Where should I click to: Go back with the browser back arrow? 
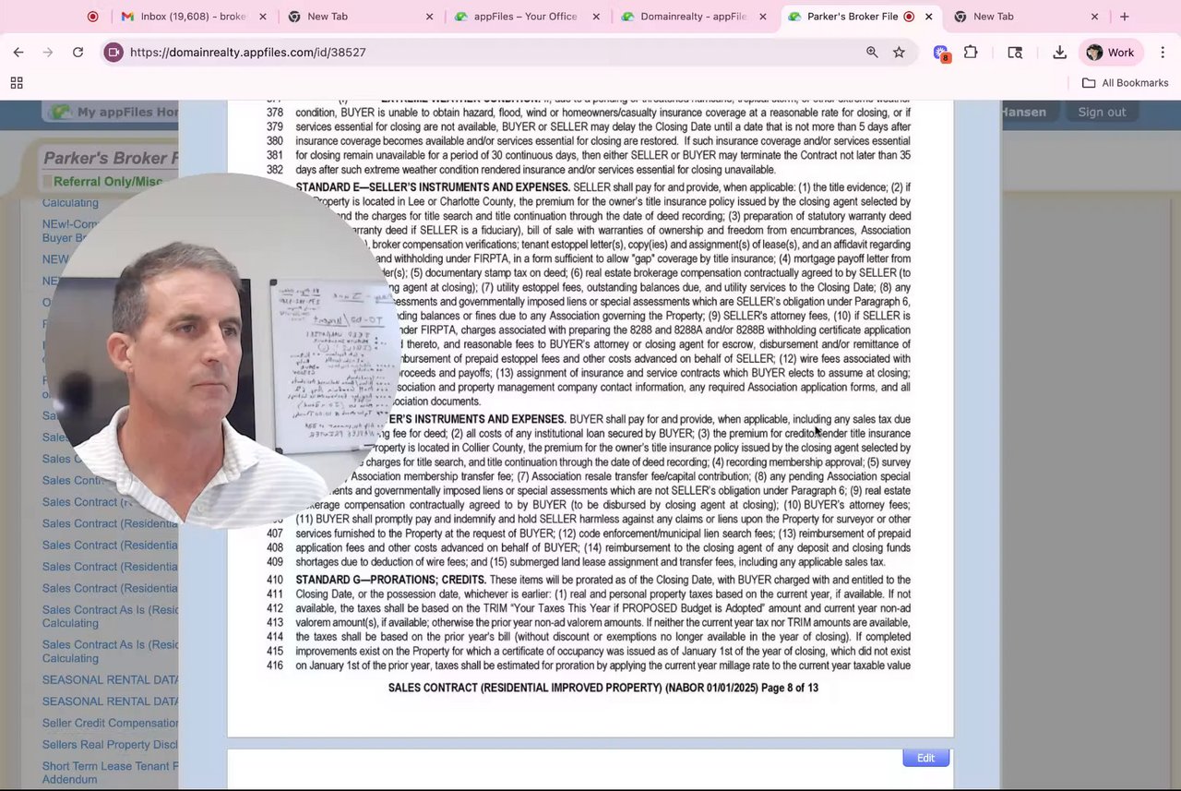(x=18, y=53)
